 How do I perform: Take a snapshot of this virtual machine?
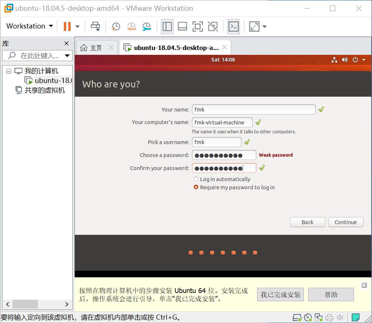[116, 27]
